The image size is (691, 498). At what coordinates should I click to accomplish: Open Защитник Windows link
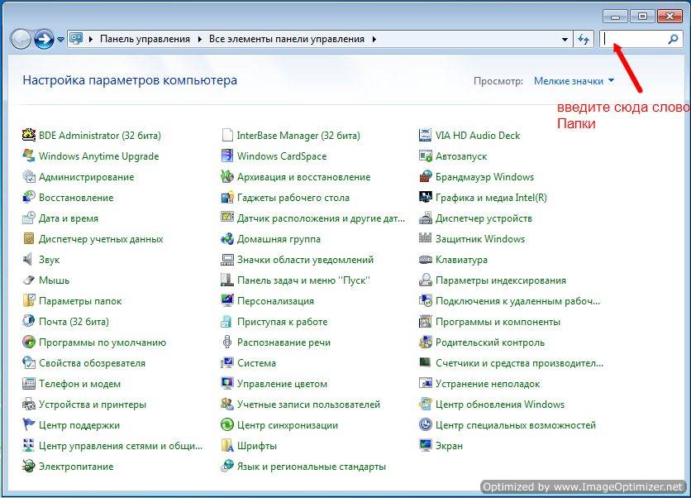pyautogui.click(x=480, y=239)
